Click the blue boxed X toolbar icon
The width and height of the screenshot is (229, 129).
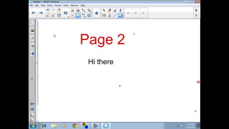89,15
